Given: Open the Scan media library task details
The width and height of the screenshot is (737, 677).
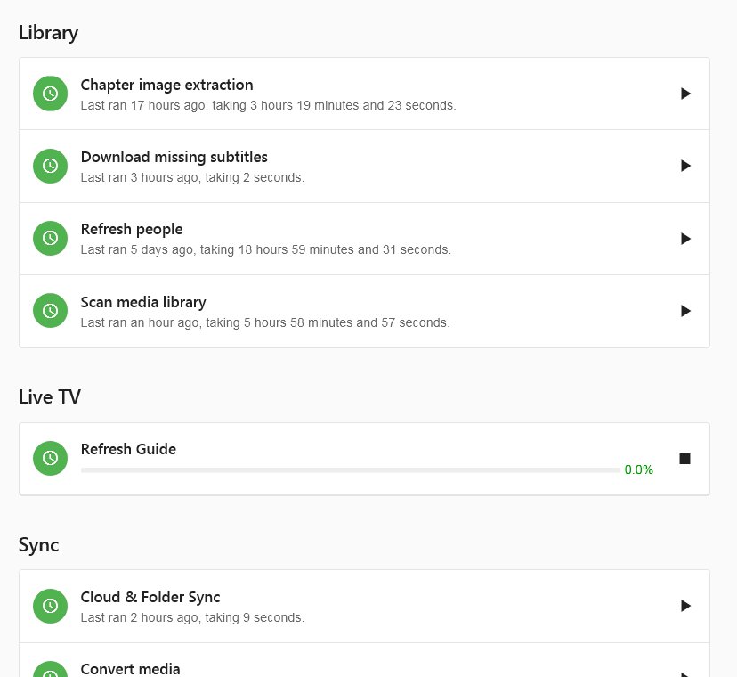Looking at the screenshot, I should click(x=143, y=302).
